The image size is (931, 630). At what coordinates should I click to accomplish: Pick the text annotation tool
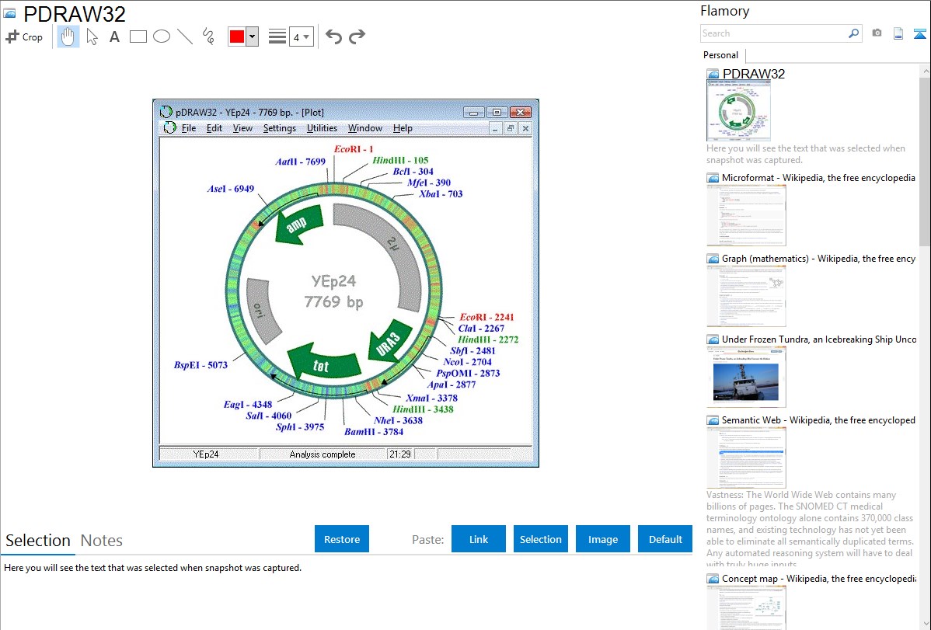click(x=114, y=37)
